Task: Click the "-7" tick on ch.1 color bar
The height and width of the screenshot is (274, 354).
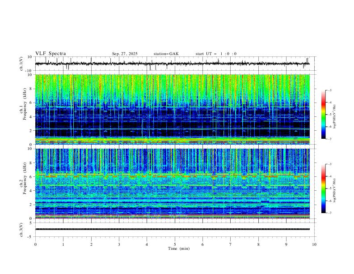Action: (x=330, y=139)
